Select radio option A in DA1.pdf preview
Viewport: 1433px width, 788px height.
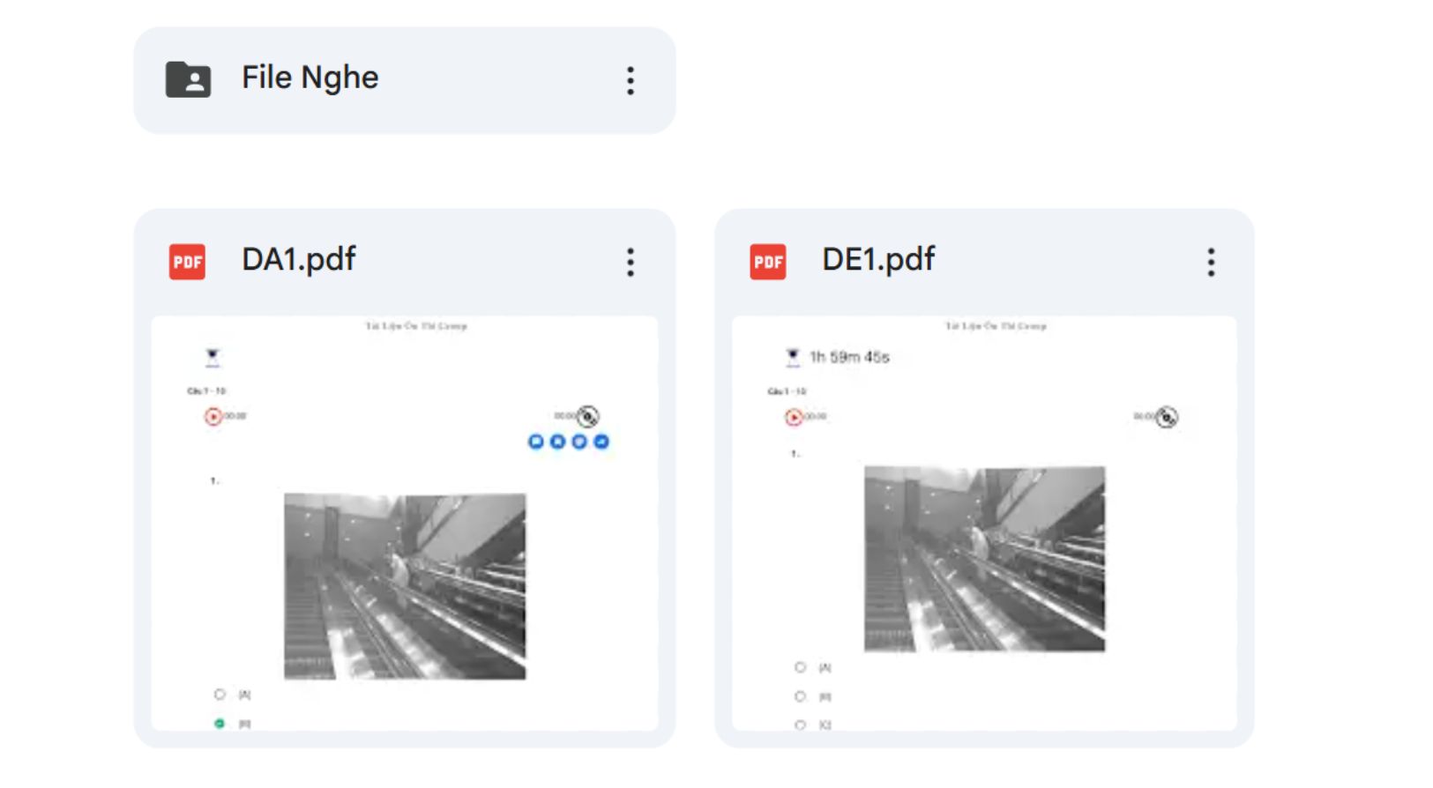click(220, 695)
